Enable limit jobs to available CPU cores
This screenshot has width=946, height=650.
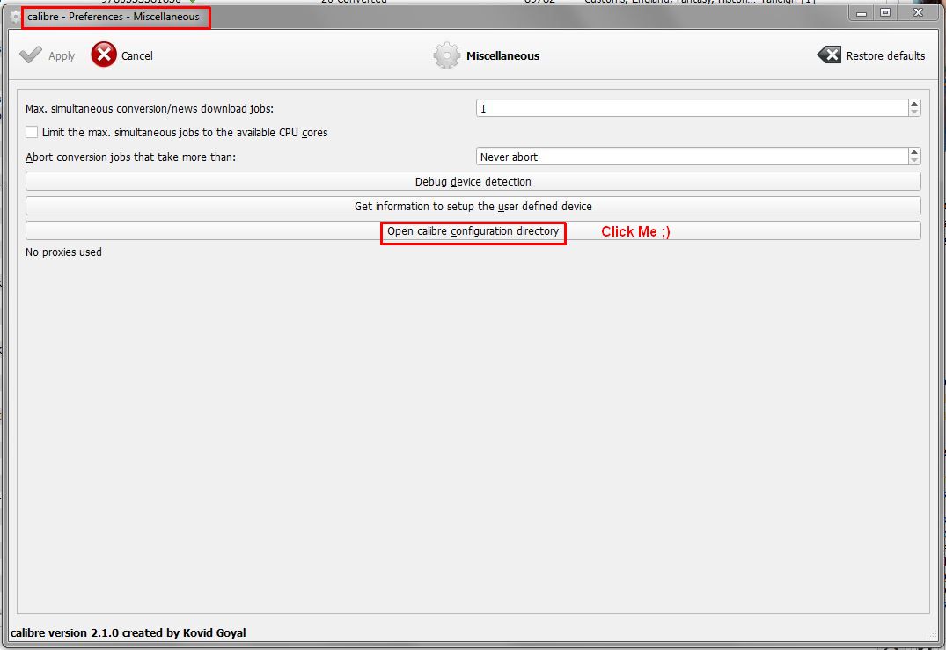tap(32, 132)
